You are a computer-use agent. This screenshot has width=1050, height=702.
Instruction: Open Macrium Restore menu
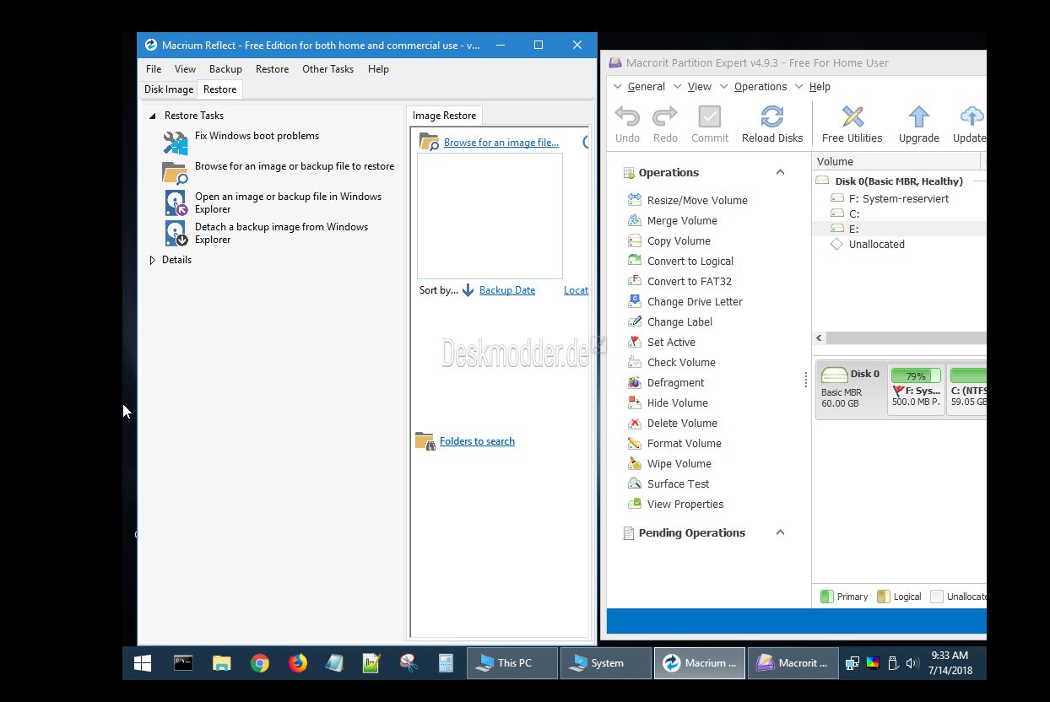[x=272, y=69]
